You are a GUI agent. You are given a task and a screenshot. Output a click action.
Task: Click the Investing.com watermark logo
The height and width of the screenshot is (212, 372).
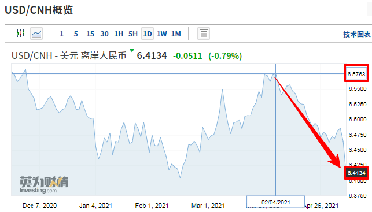click(x=44, y=185)
